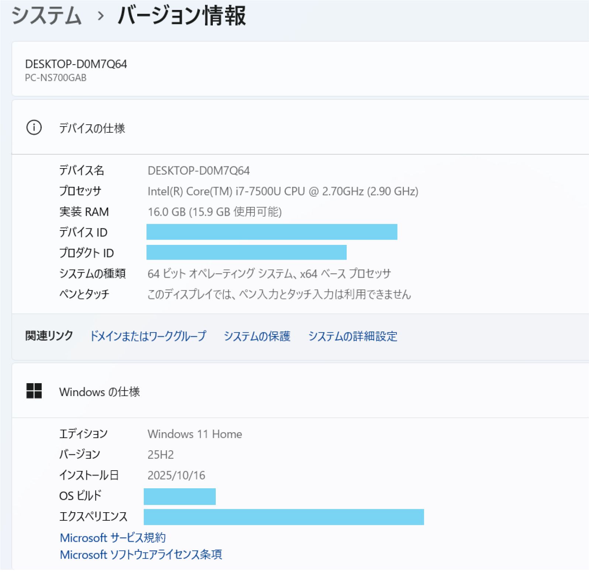
Task: Click the エディション label
Action: pos(83,434)
